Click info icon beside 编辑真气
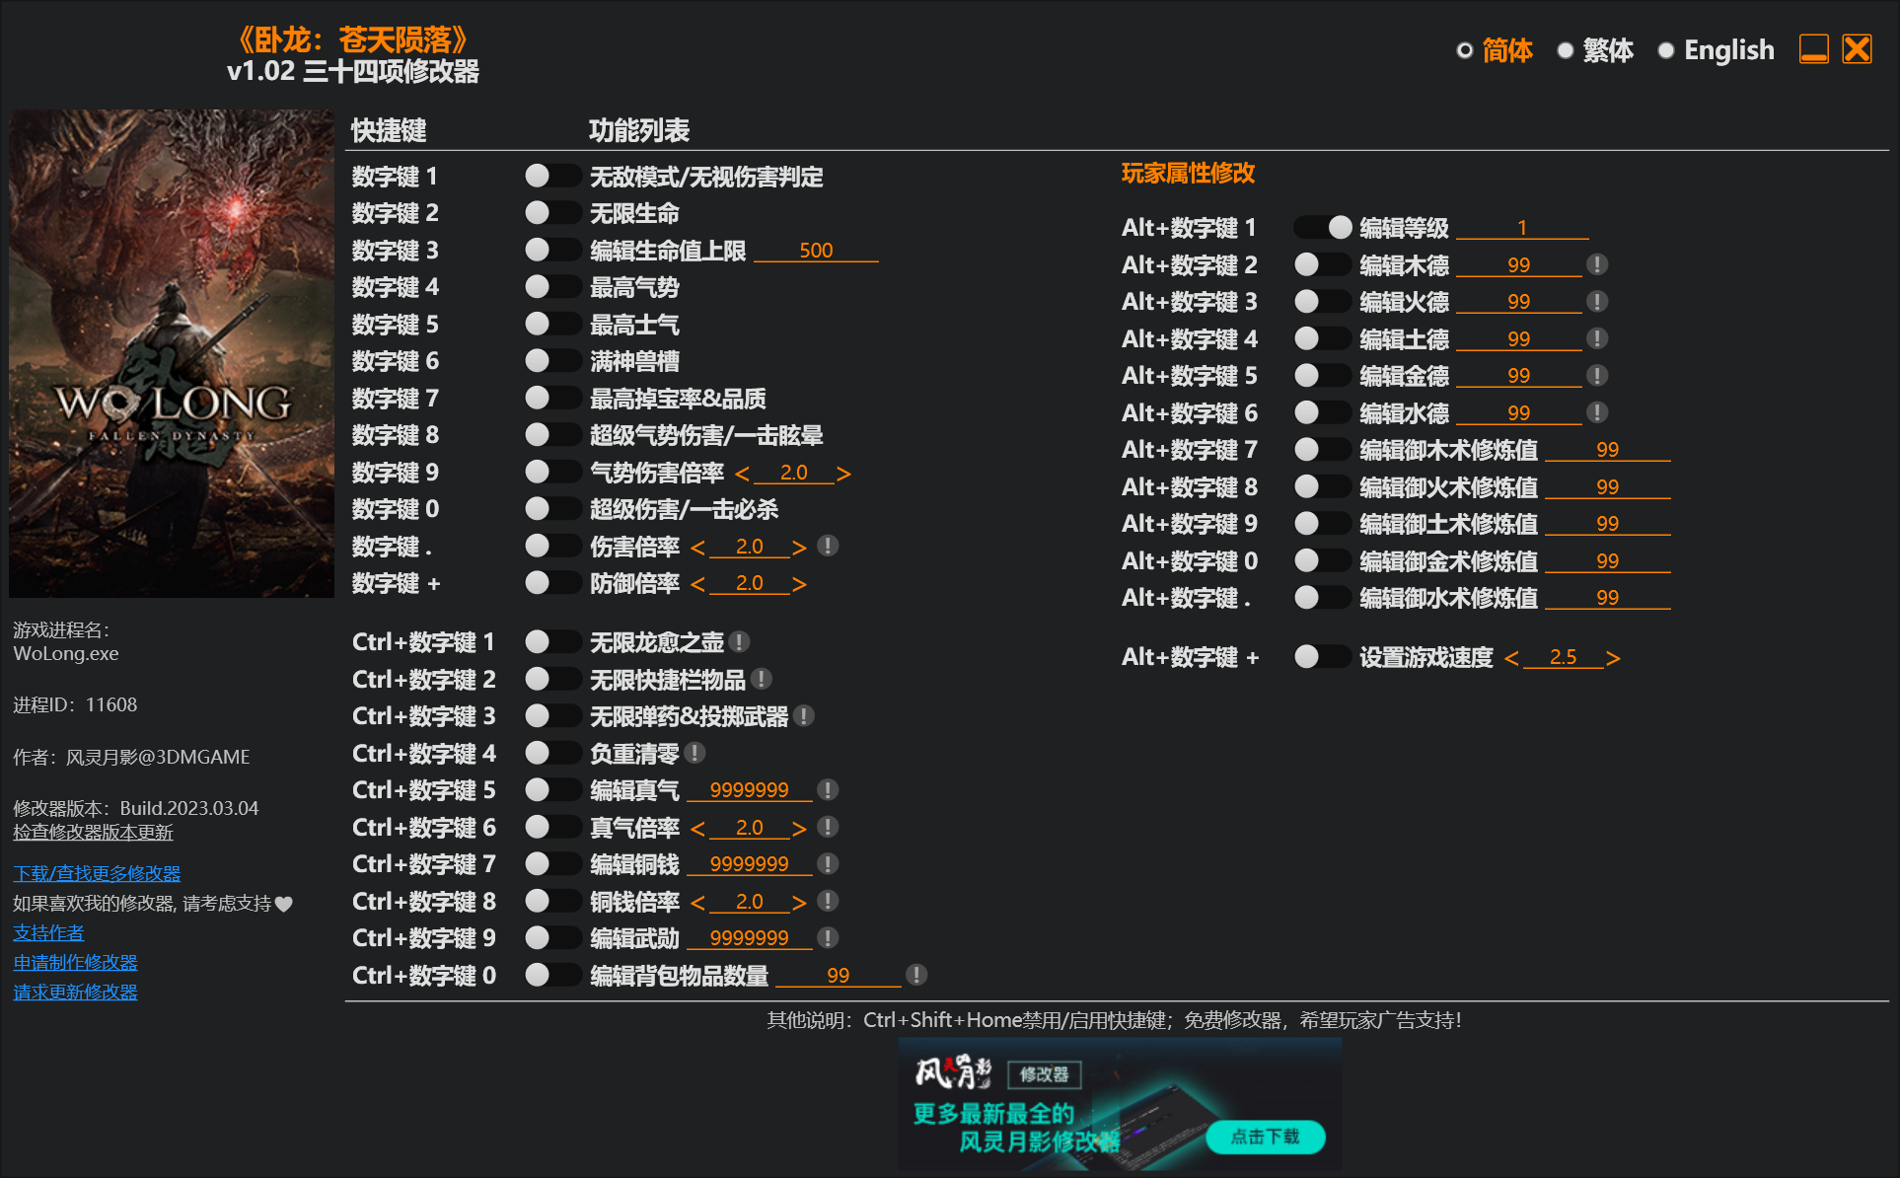1900x1178 pixels. point(829,790)
